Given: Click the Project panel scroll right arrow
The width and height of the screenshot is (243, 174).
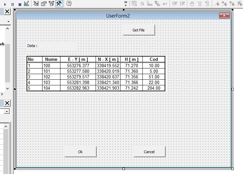Looking at the screenshot, I should pos(2,94).
